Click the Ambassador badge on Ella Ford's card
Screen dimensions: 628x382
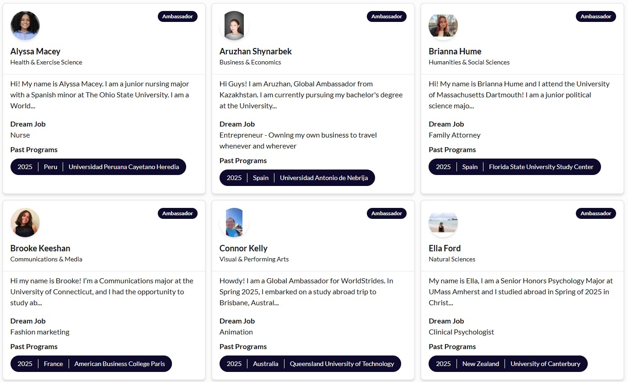click(x=596, y=213)
